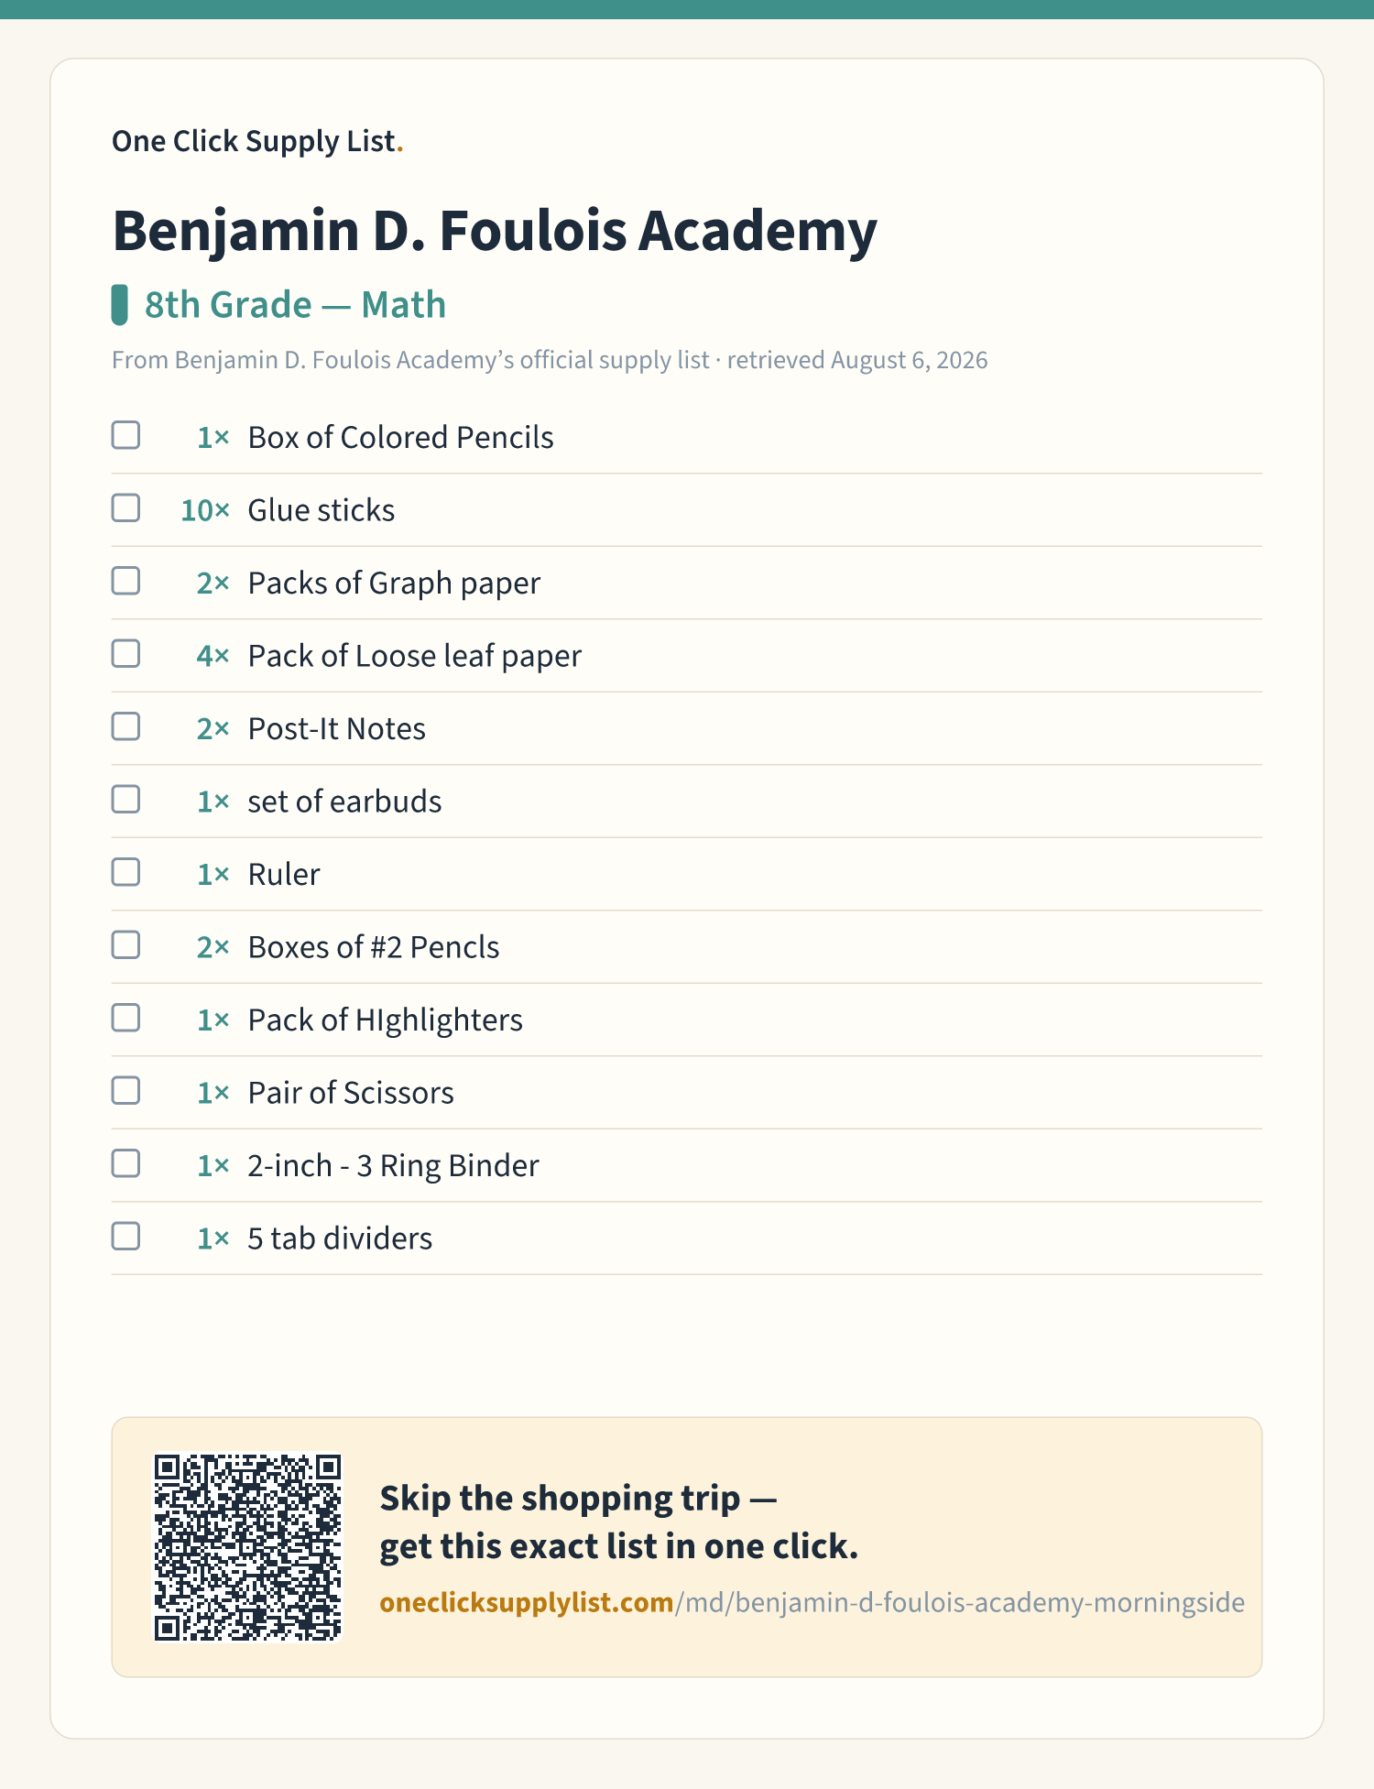
Task: Tick the 5 tab dividers checkbox
Action: (x=125, y=1237)
